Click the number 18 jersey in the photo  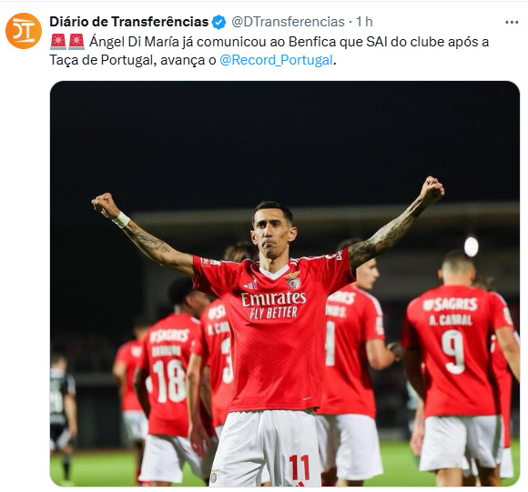click(x=169, y=381)
